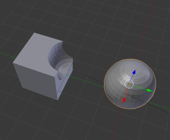Click the white gizmo center circle

click(x=129, y=84)
